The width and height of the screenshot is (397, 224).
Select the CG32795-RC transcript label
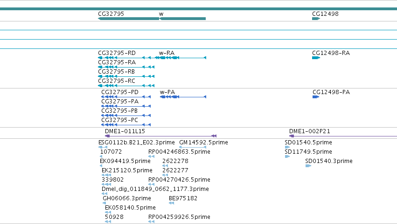coord(117,81)
